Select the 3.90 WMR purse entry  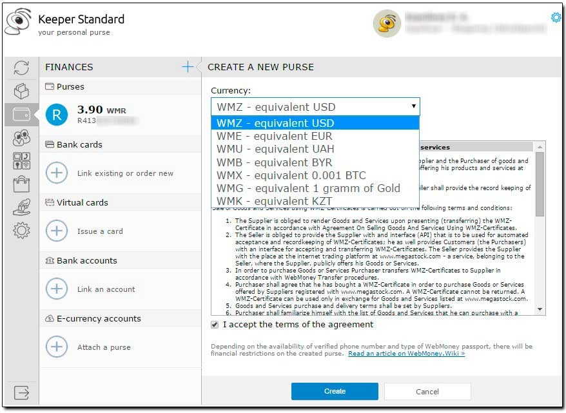coord(116,115)
